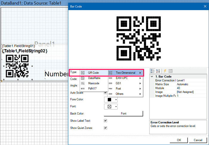Viewport: 209px width, 145px height.
Task: Click the lightning bolt Events icon
Action: pyautogui.click(x=165, y=71)
